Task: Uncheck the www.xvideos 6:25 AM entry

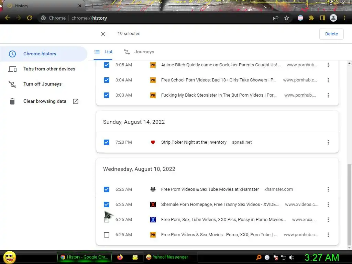Action: click(107, 205)
